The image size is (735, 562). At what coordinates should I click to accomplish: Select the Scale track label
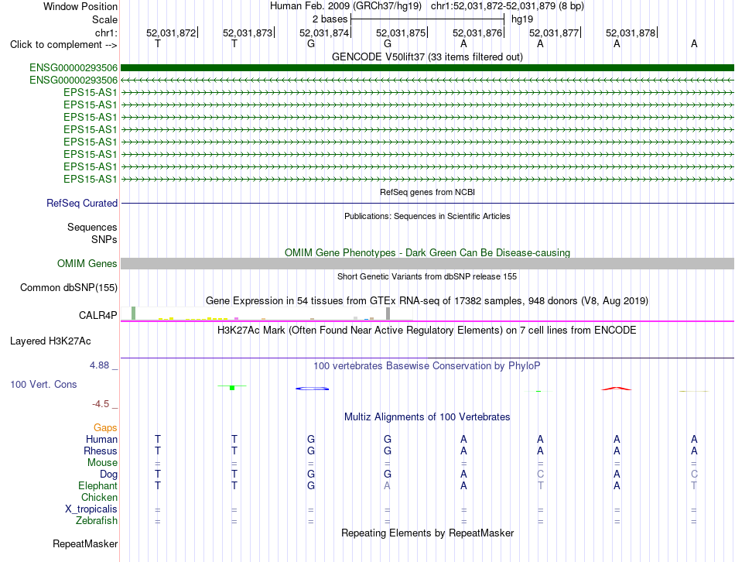click(104, 19)
